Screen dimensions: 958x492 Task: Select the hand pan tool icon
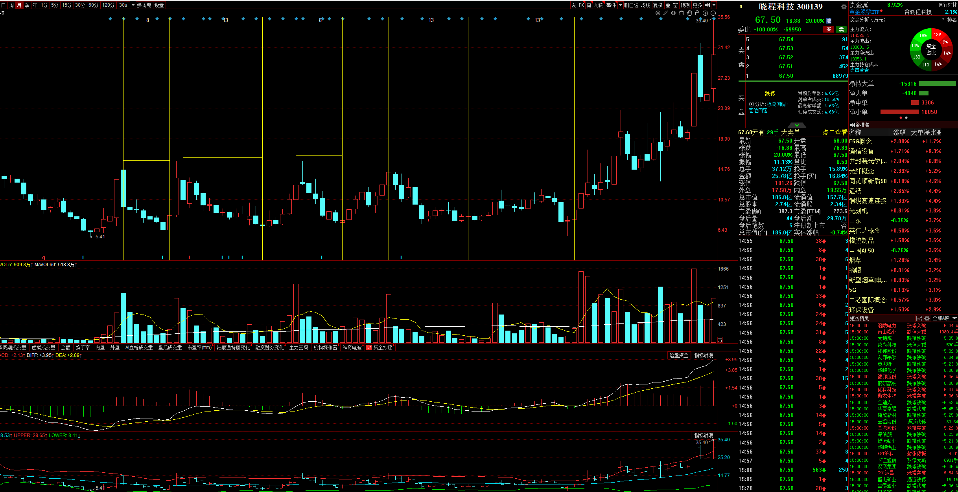689,13
